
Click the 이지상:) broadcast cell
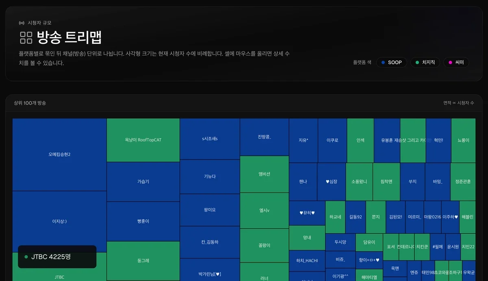point(59,221)
